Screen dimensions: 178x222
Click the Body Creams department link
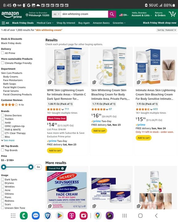10,76
